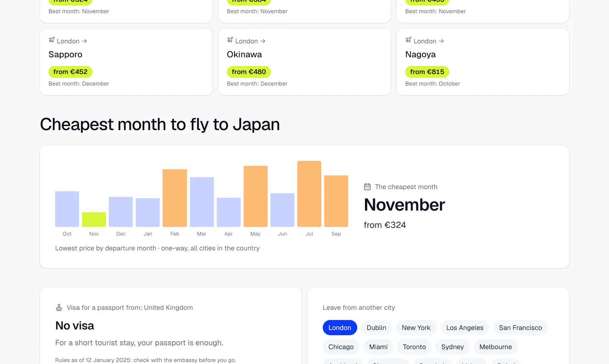The image size is (609, 364).
Task: Click the green November bar in chart
Action: click(x=94, y=219)
